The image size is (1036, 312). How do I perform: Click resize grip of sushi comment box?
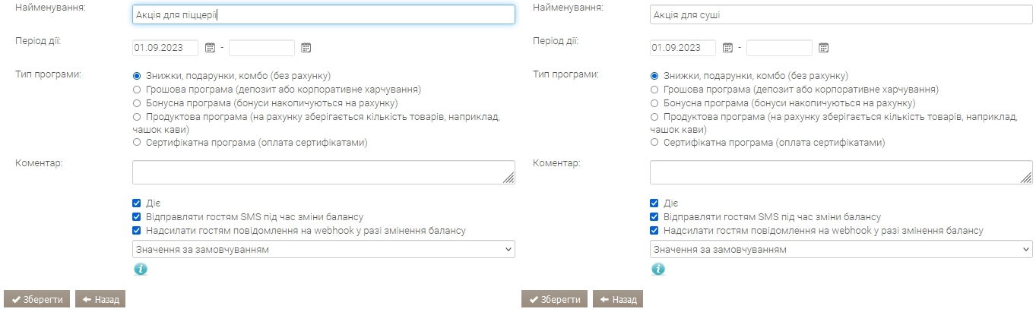tap(1026, 178)
